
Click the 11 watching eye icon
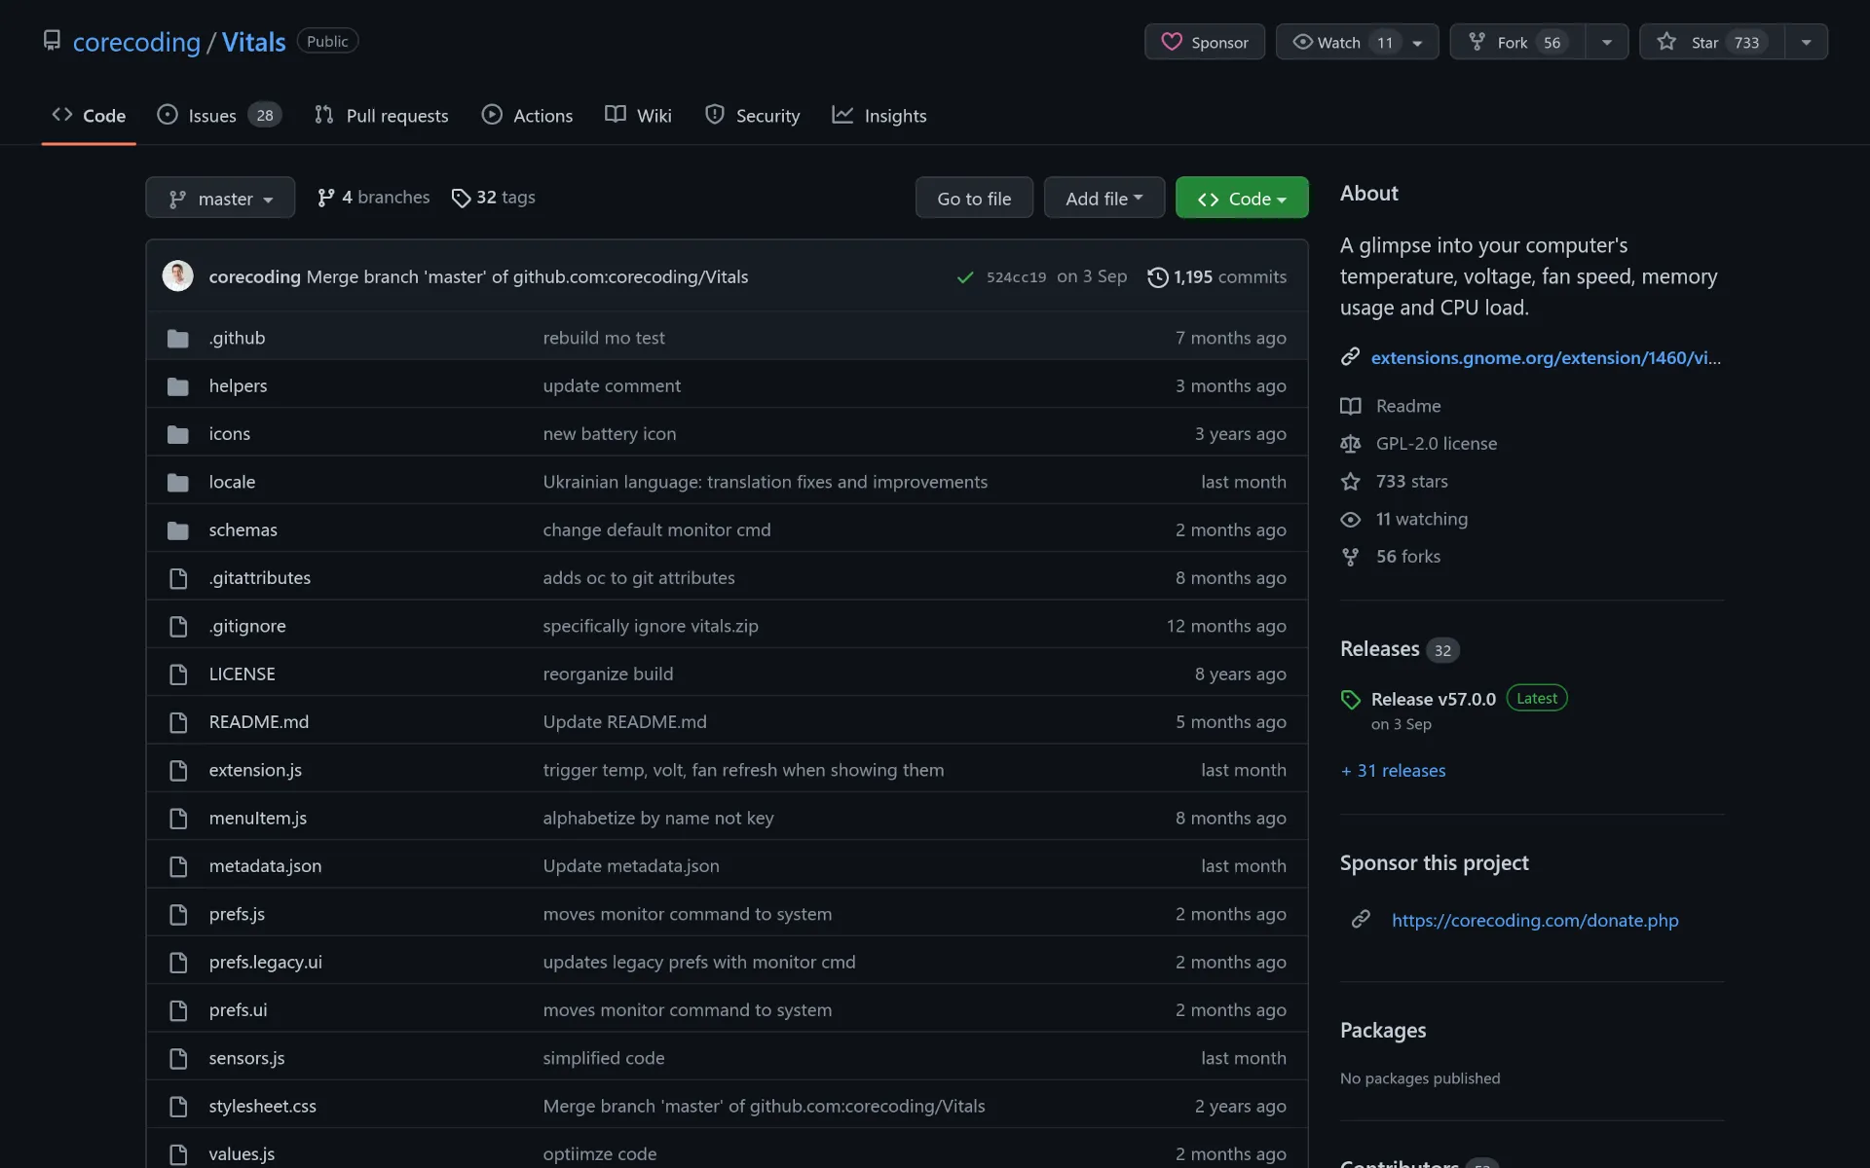point(1350,520)
